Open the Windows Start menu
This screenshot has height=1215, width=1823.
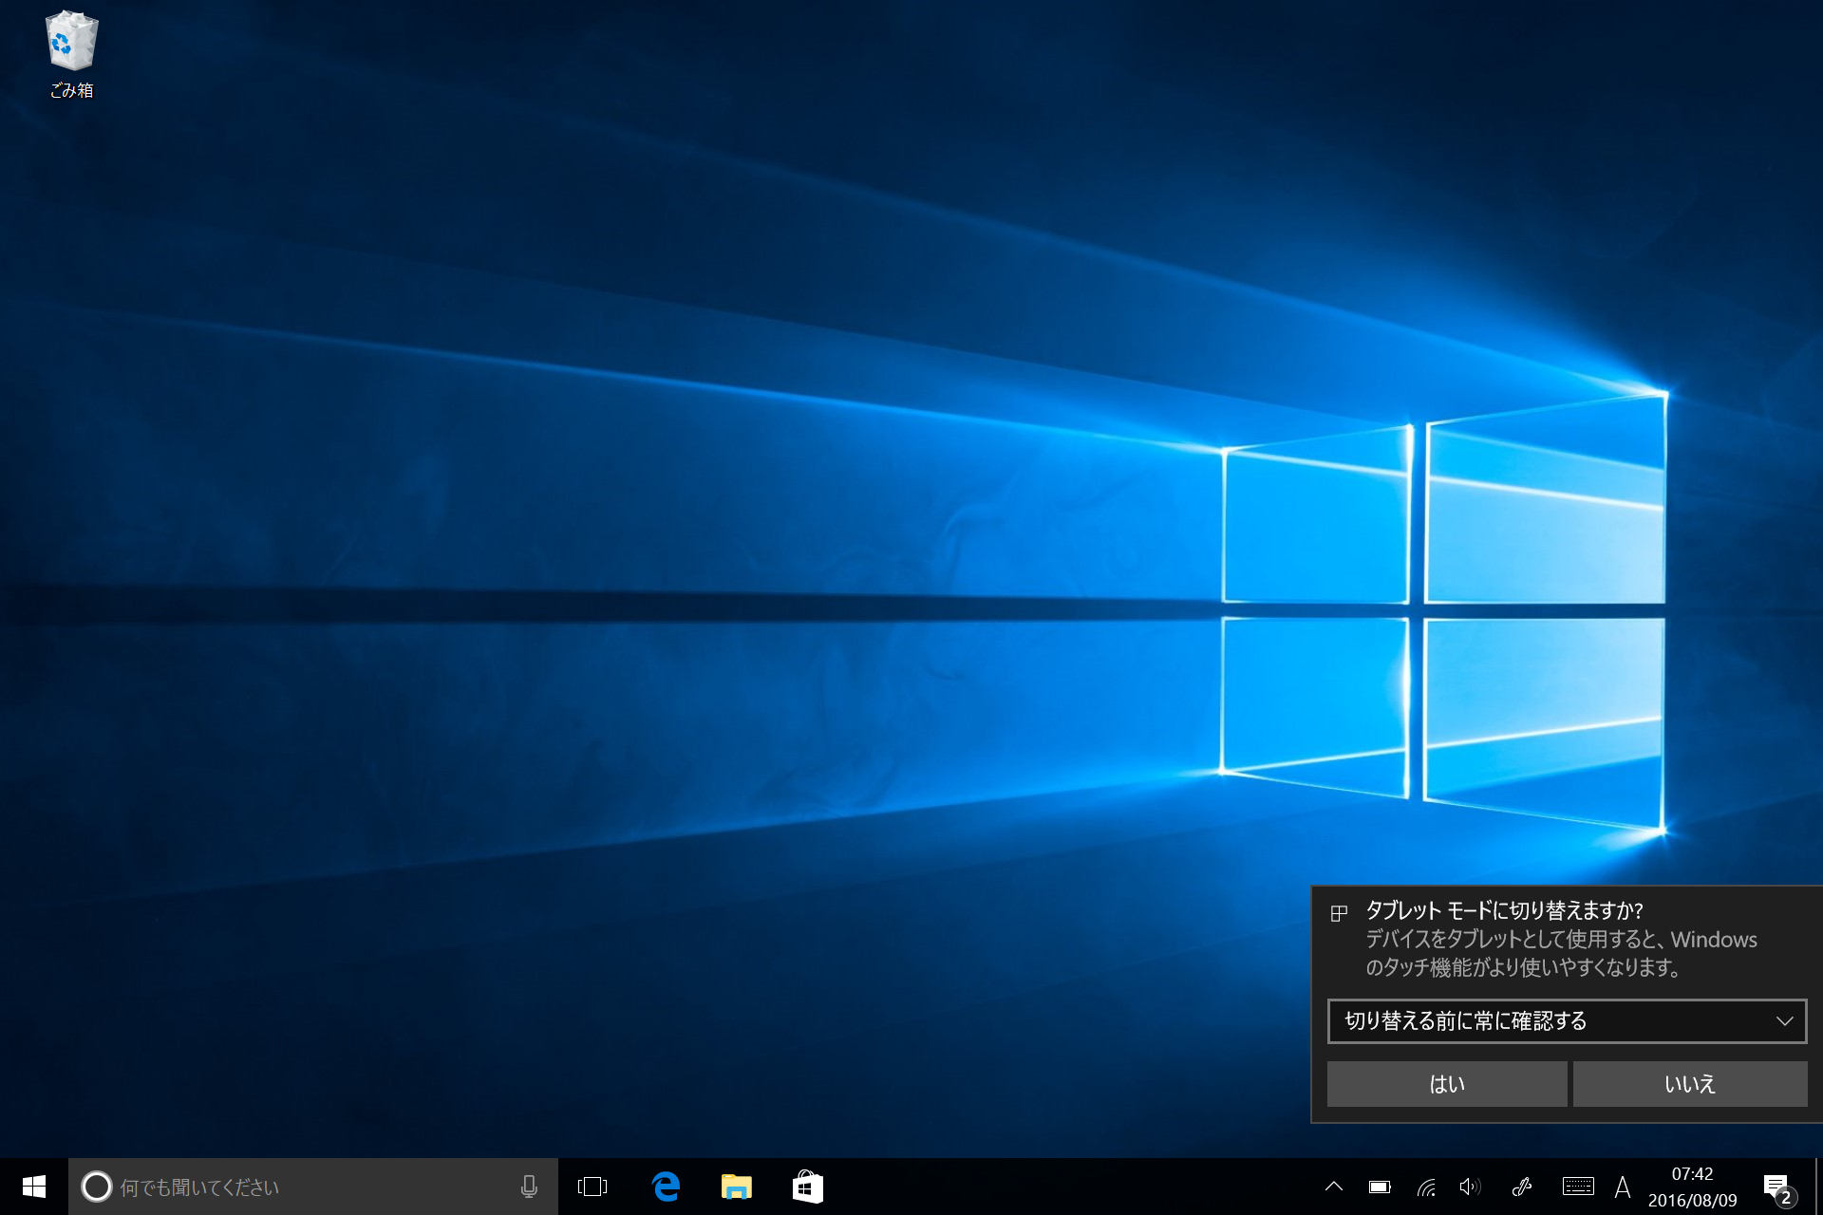tap(33, 1187)
